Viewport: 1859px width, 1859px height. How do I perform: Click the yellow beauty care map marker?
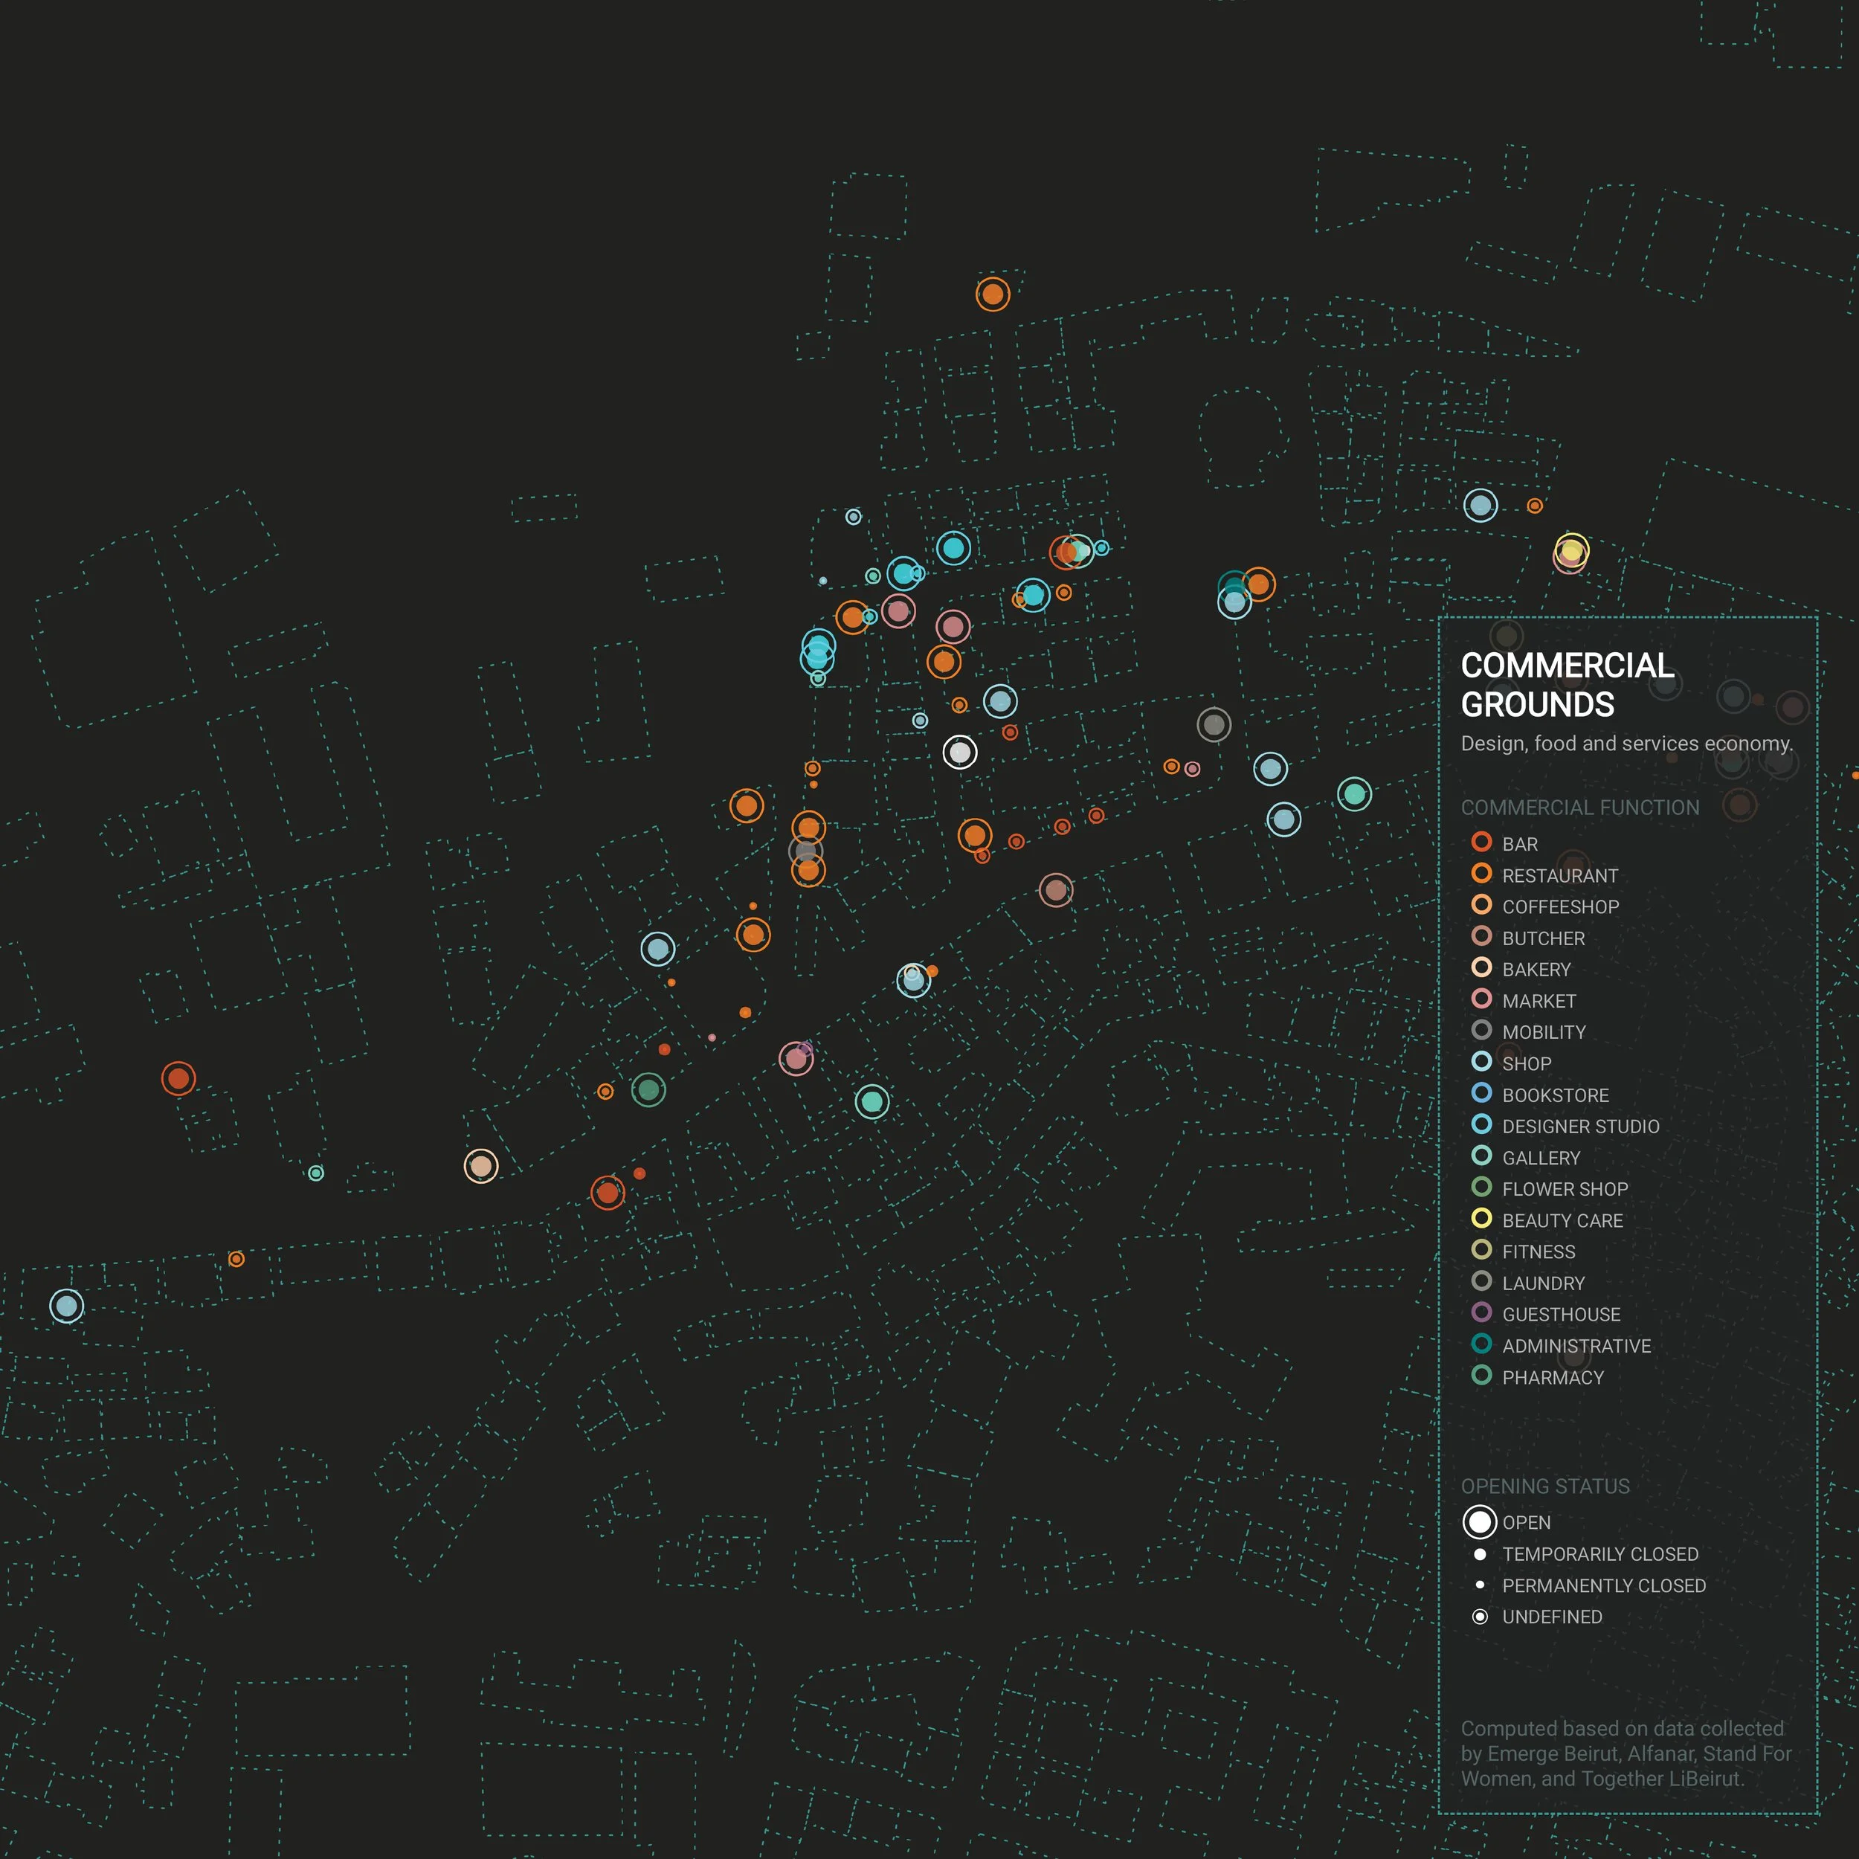(x=1571, y=550)
